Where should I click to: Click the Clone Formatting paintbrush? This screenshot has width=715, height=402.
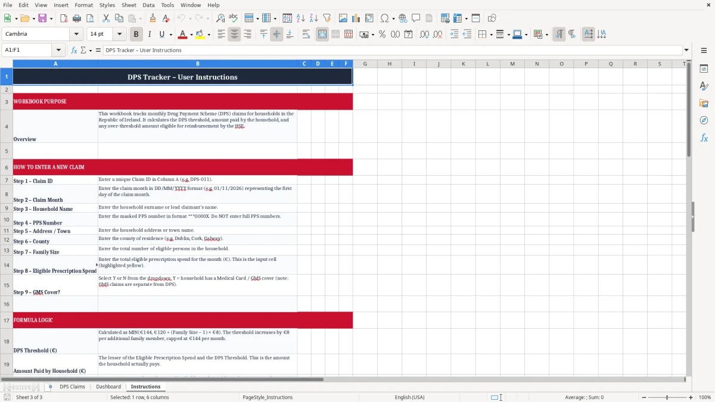pos(153,18)
